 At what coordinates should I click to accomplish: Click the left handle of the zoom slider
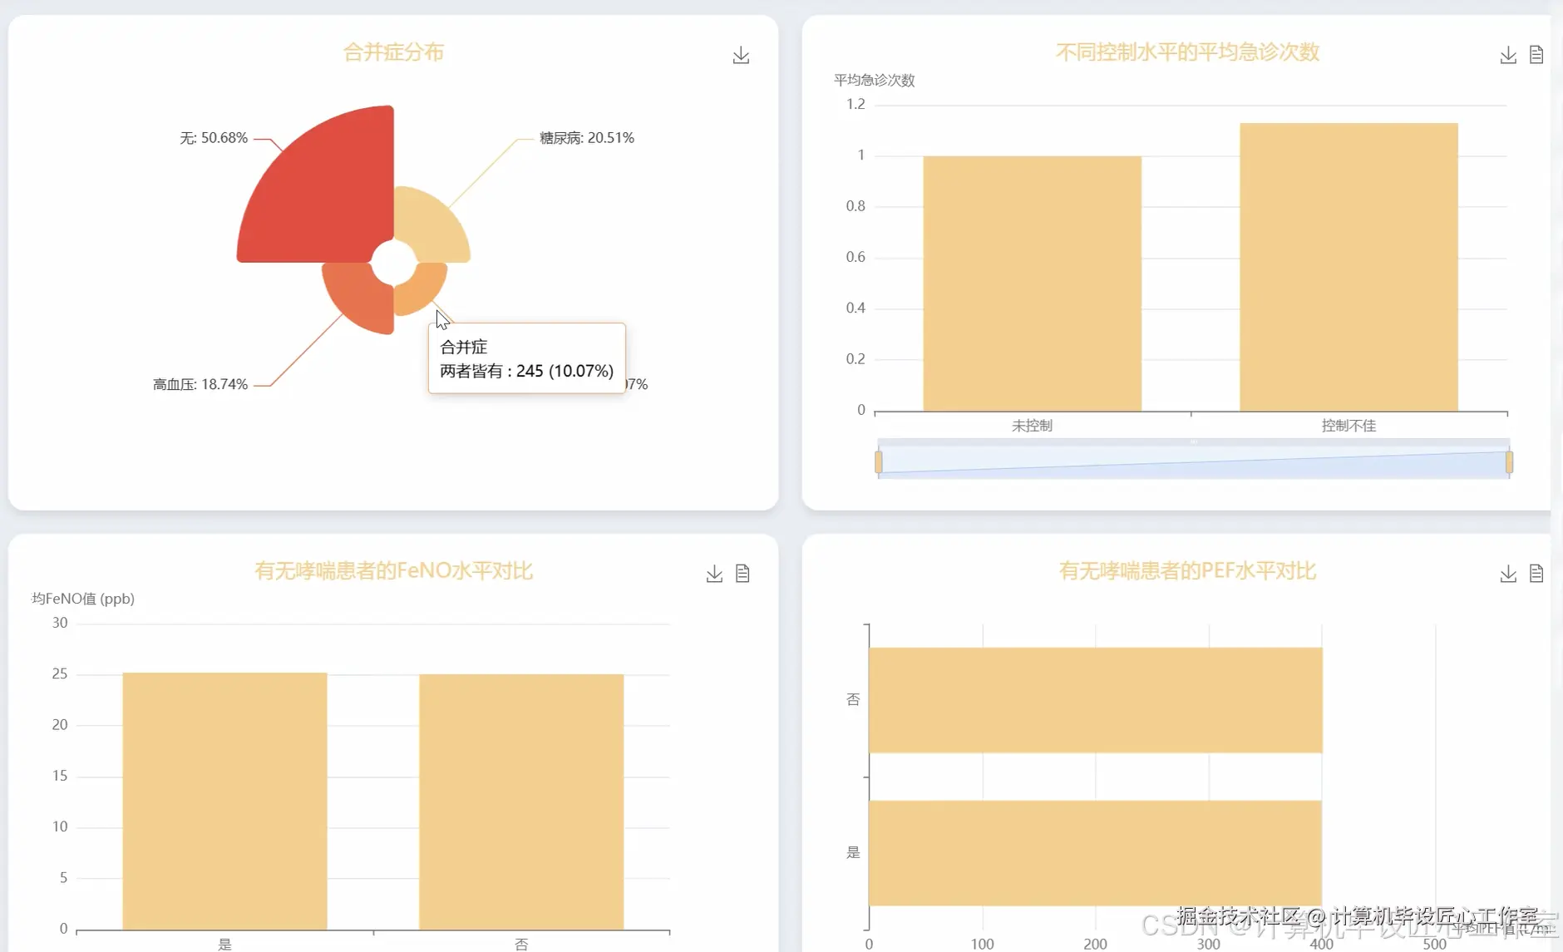pyautogui.click(x=879, y=458)
